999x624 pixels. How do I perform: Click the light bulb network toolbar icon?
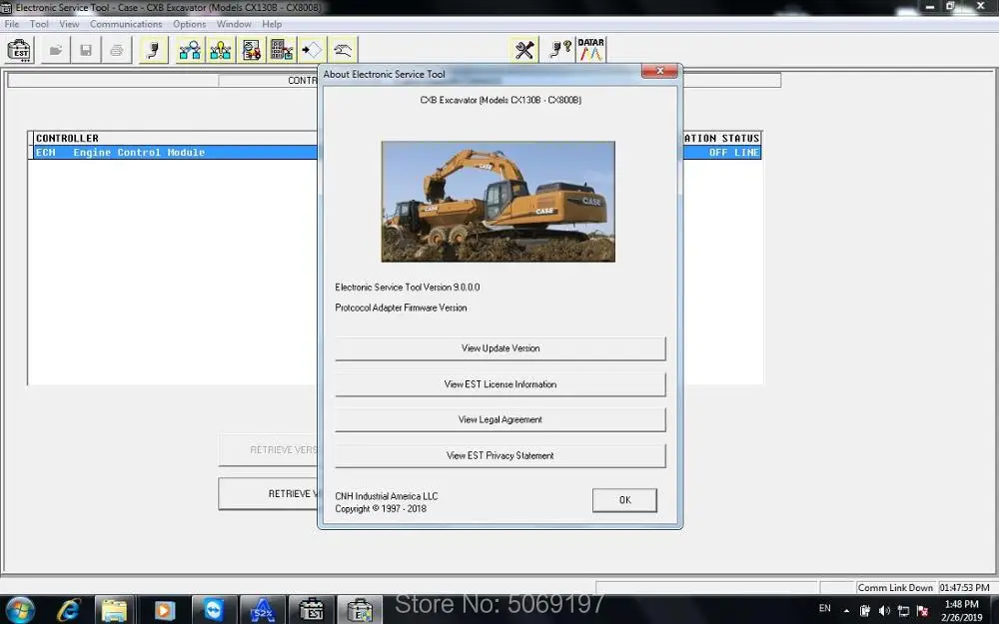coord(221,50)
